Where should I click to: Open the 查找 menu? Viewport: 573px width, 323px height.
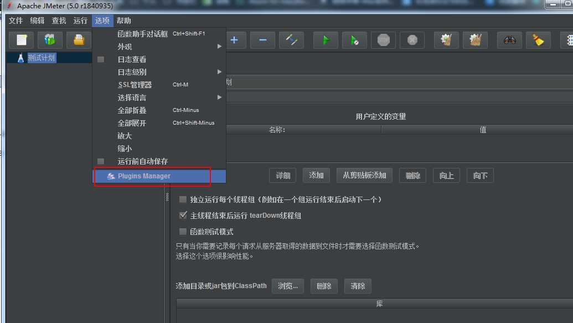tap(59, 20)
